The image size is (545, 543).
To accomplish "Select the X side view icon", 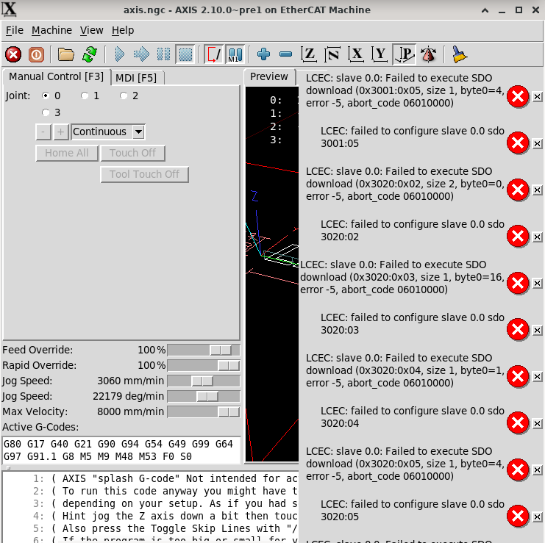I will click(x=357, y=54).
